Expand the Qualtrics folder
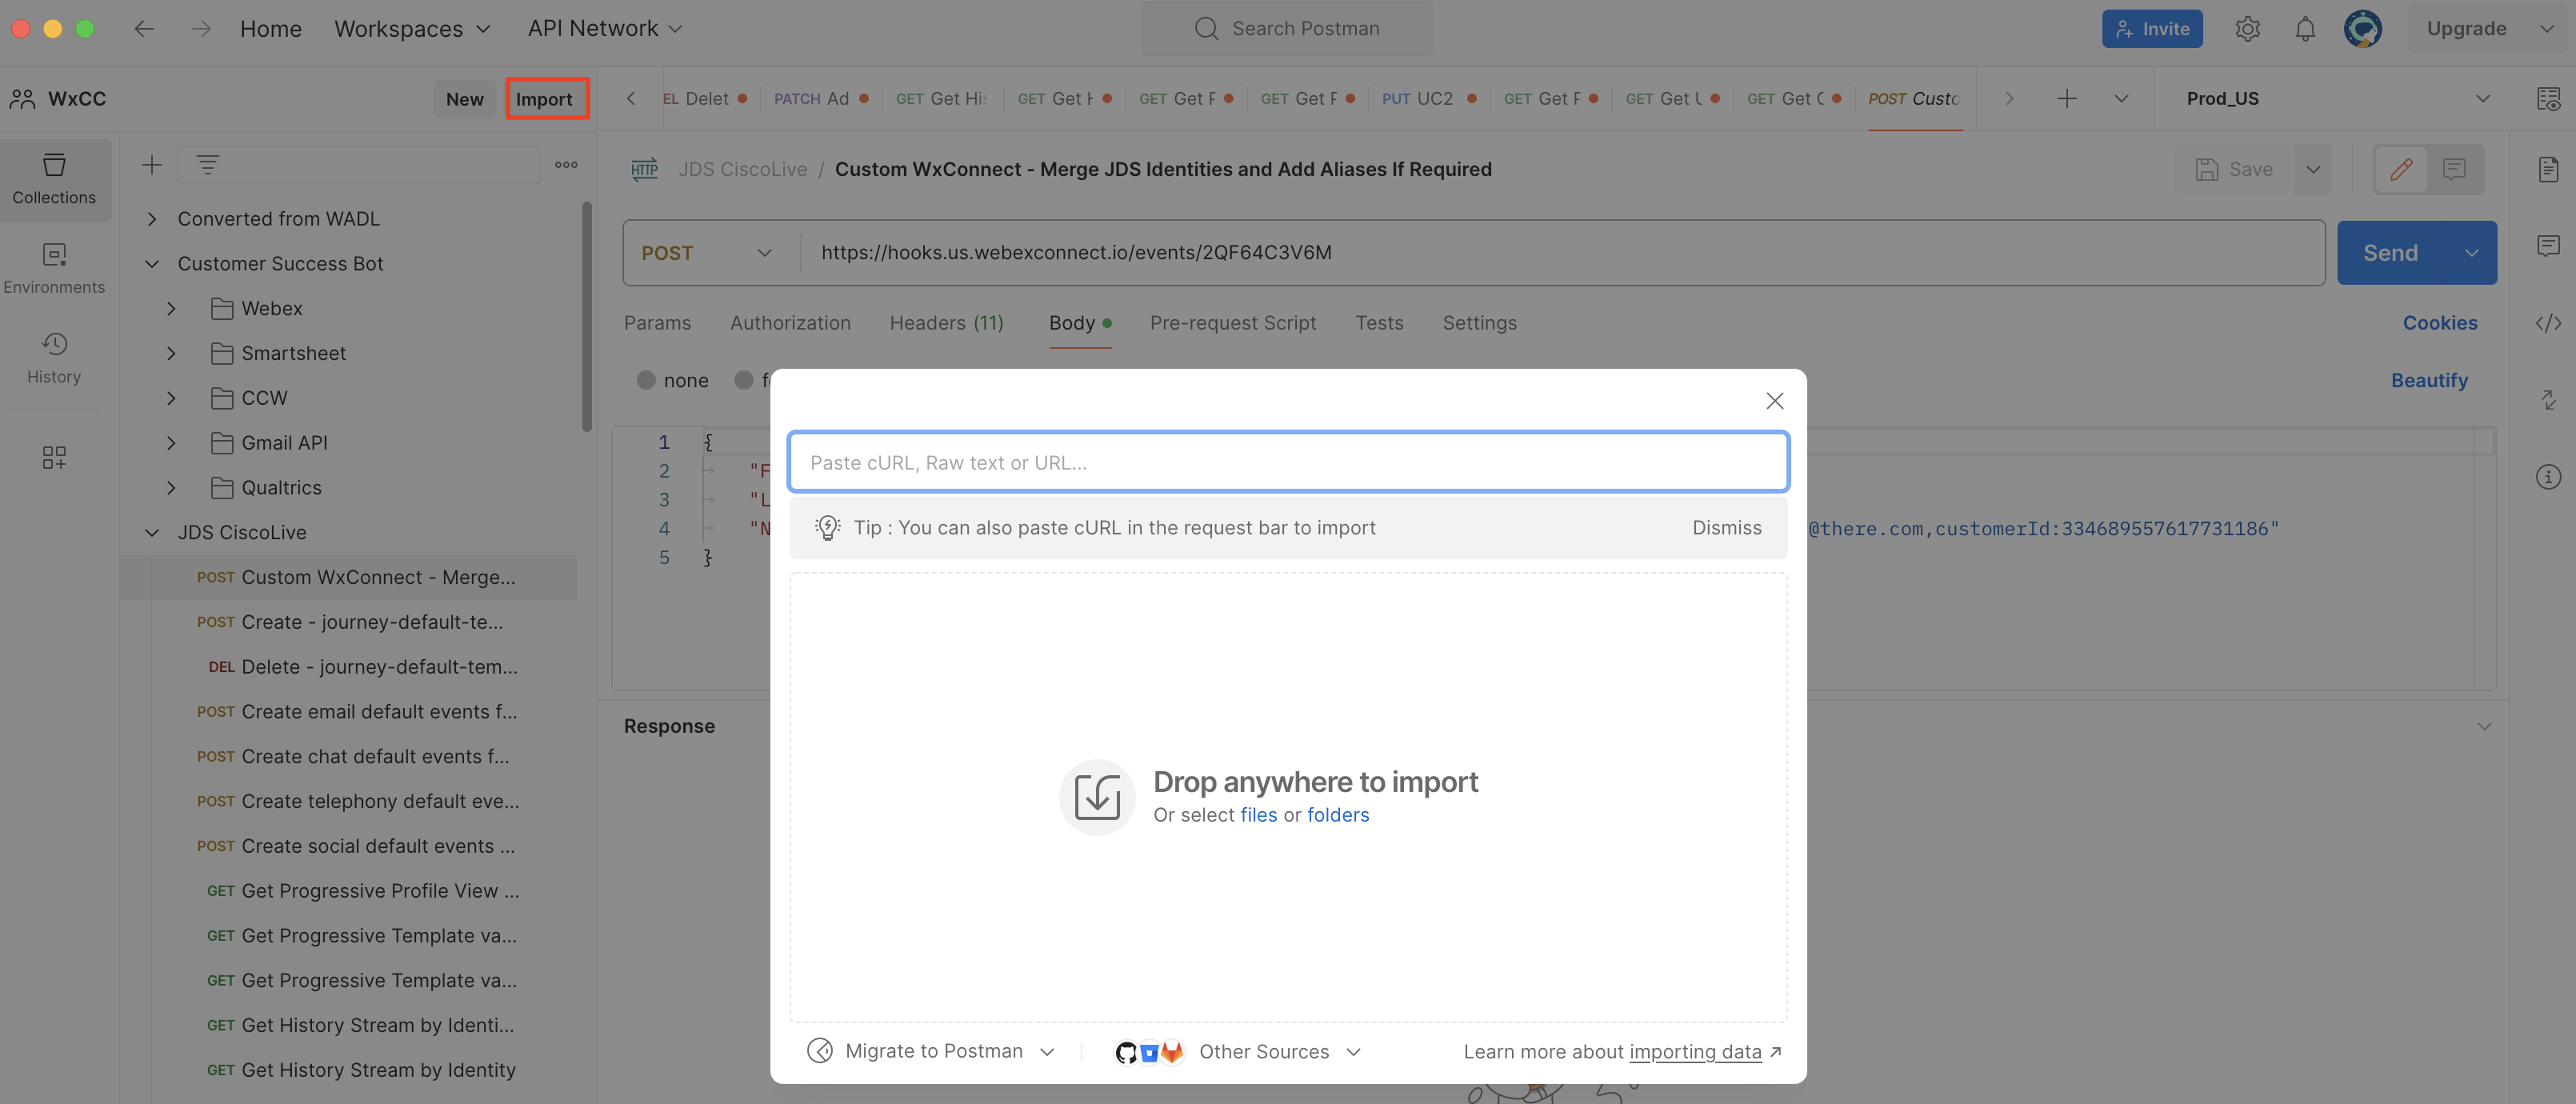Viewport: 2576px width, 1104px height. (171, 487)
